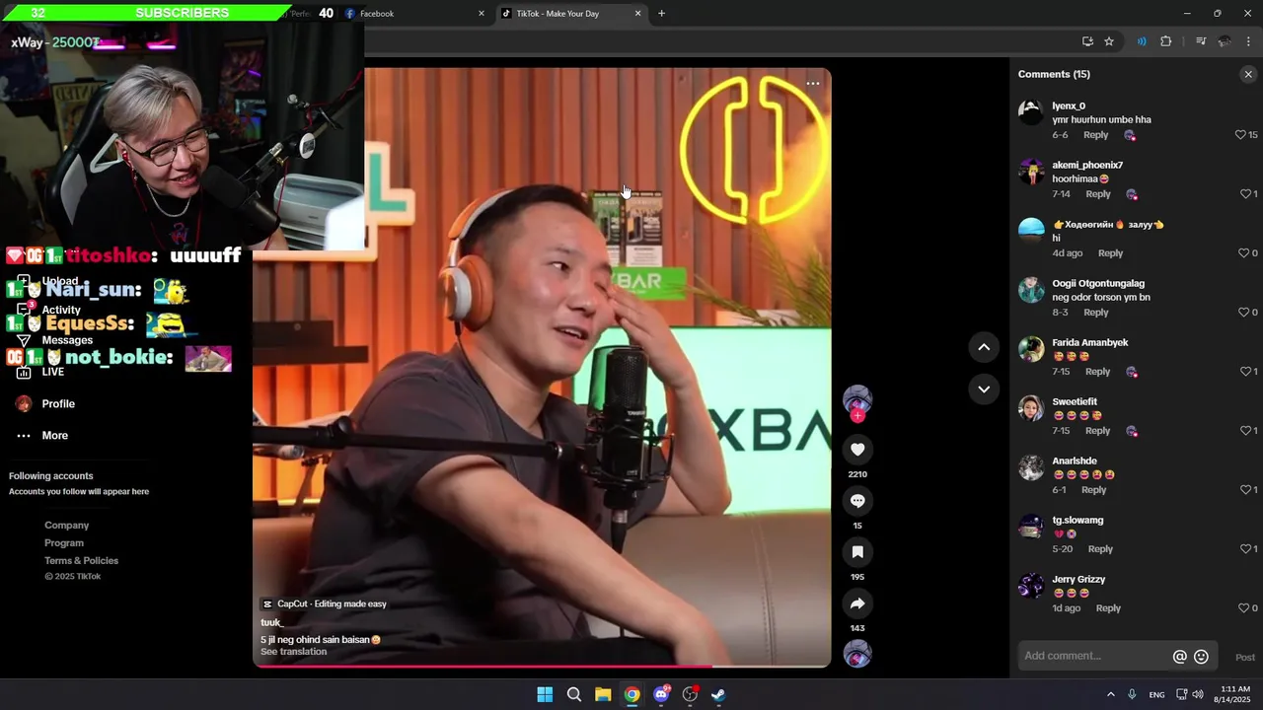Screen dimensions: 1263x710
Task: Open emoji picker in comment box
Action: [x=1201, y=657]
